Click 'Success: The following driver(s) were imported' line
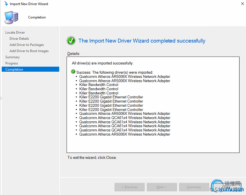246x195 pixels. tap(115, 72)
